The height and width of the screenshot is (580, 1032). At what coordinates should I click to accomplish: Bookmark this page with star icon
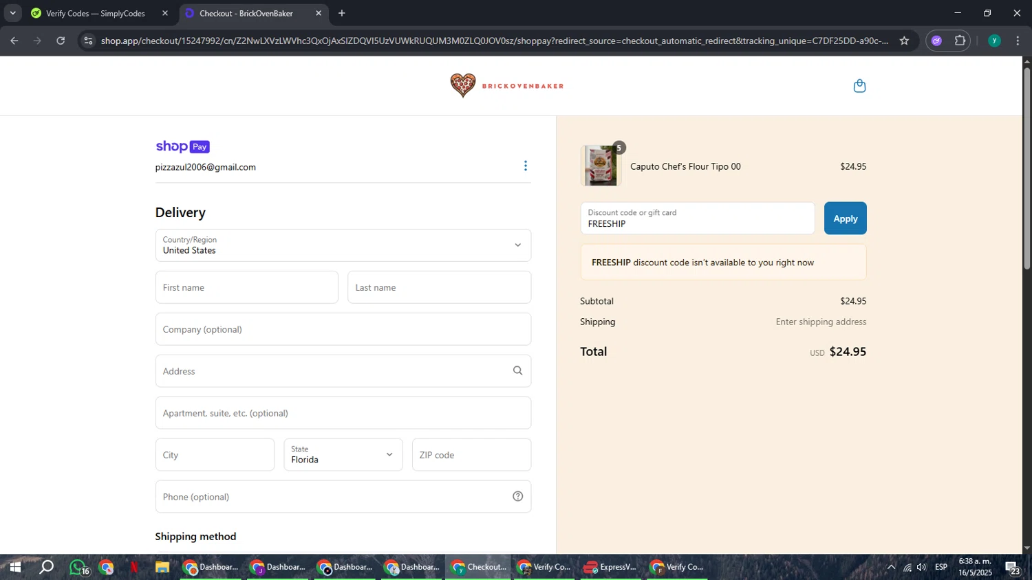(904, 41)
